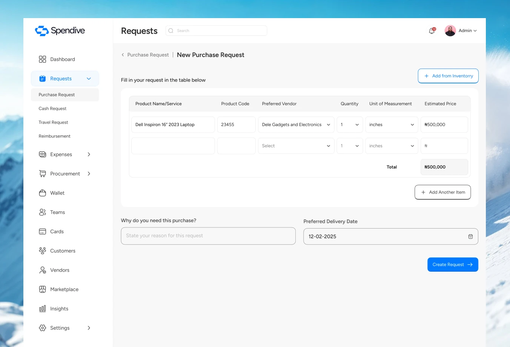Click the search input box

coord(216,31)
